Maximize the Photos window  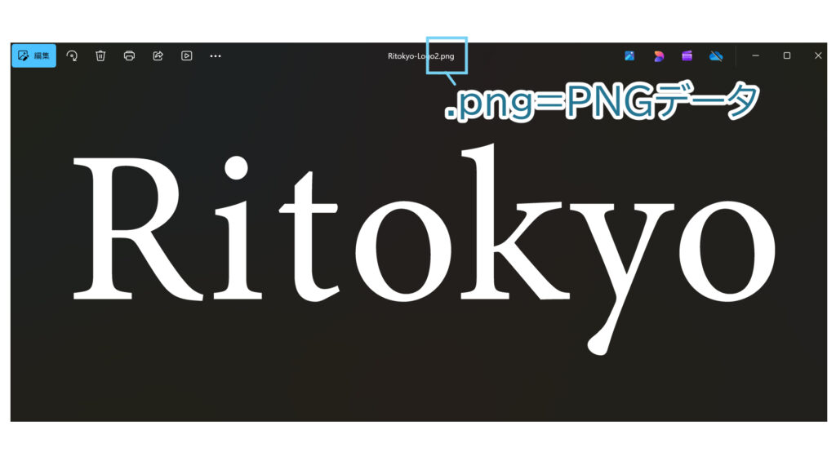(786, 55)
